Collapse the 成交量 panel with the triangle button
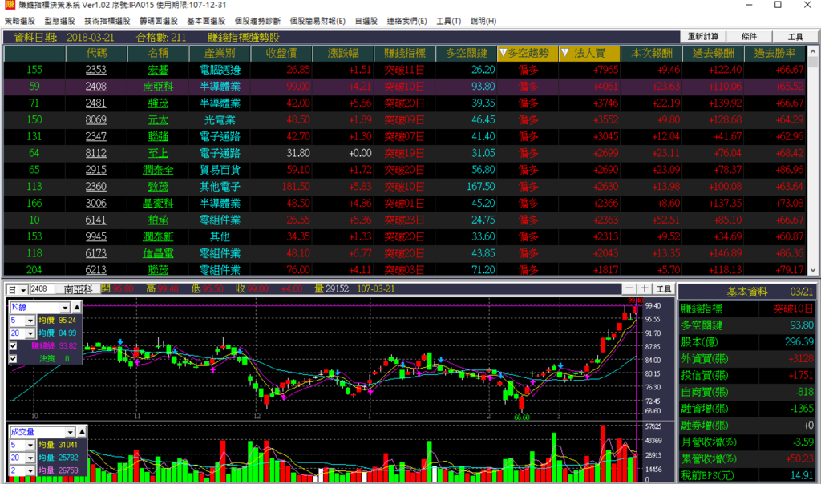Image resolution: width=821 pixels, height=484 pixels. click(x=82, y=432)
